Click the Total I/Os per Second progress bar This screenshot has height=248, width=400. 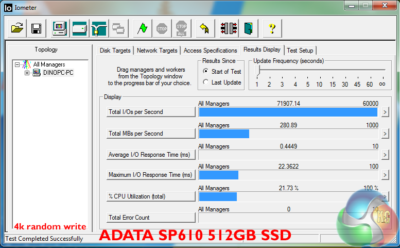[288, 112]
